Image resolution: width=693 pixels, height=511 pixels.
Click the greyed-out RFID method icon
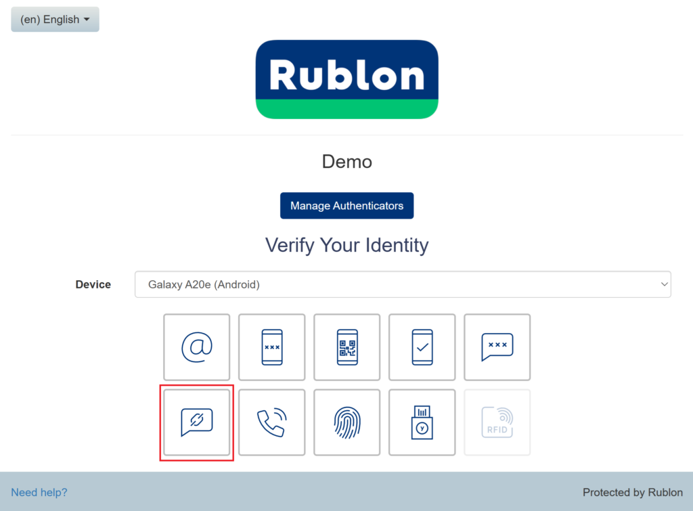pos(497,422)
